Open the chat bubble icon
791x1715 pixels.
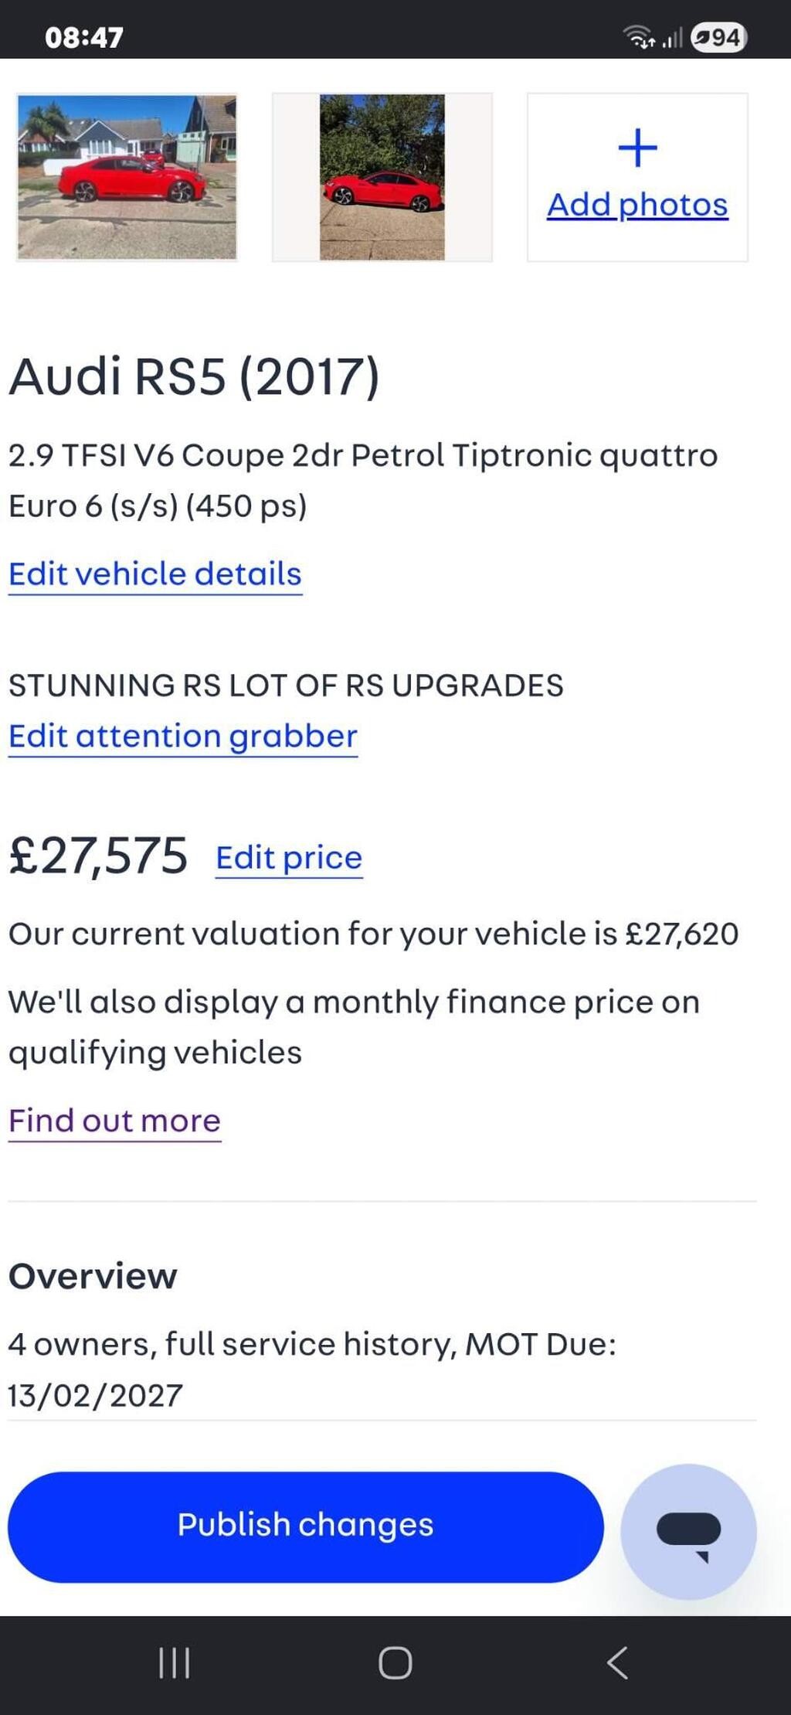688,1531
